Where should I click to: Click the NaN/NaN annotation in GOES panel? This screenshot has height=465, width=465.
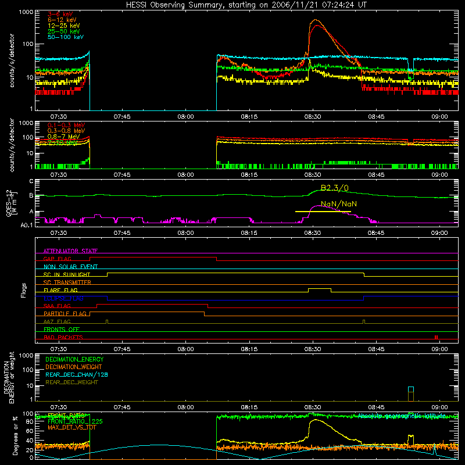(339, 204)
